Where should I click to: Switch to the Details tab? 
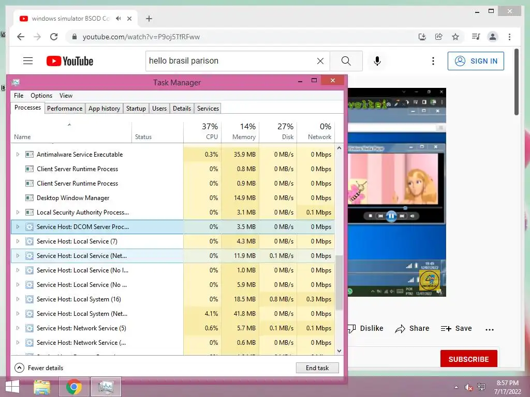[182, 109]
